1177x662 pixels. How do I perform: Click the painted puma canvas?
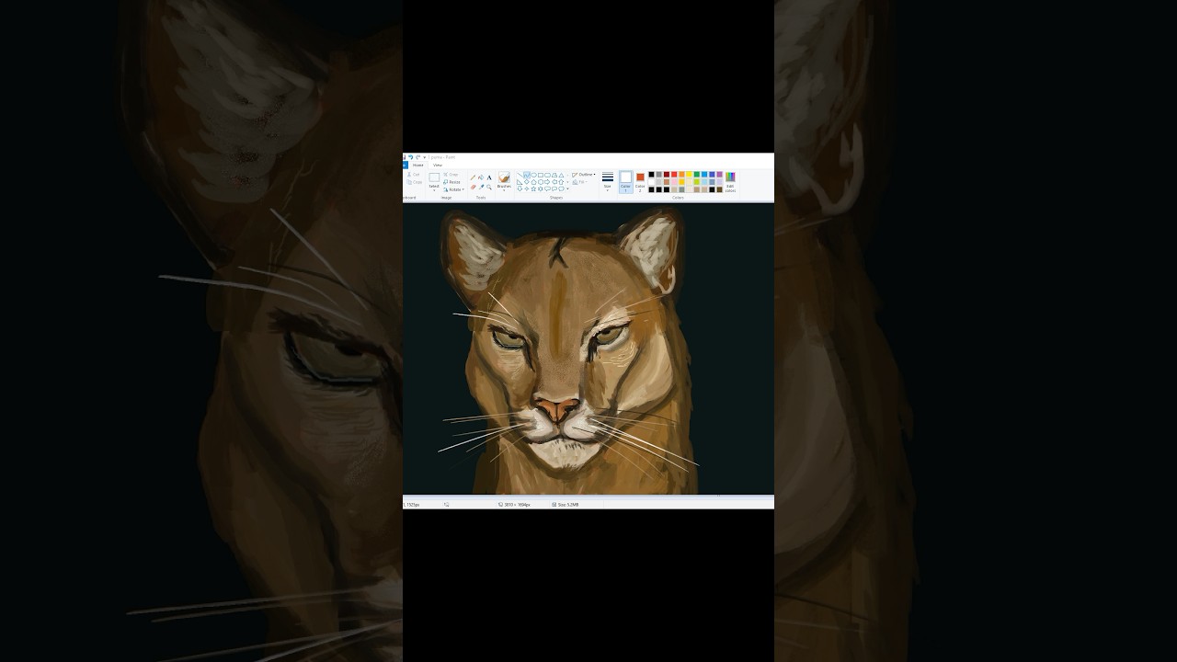(x=588, y=348)
